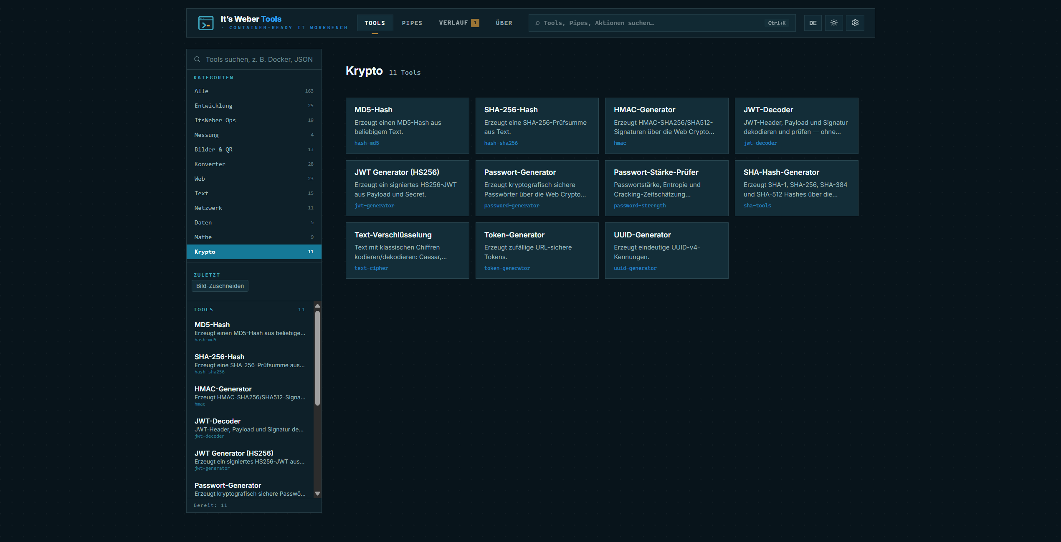Click the 'Bereit: 11' status text
The height and width of the screenshot is (542, 1061).
(210, 505)
